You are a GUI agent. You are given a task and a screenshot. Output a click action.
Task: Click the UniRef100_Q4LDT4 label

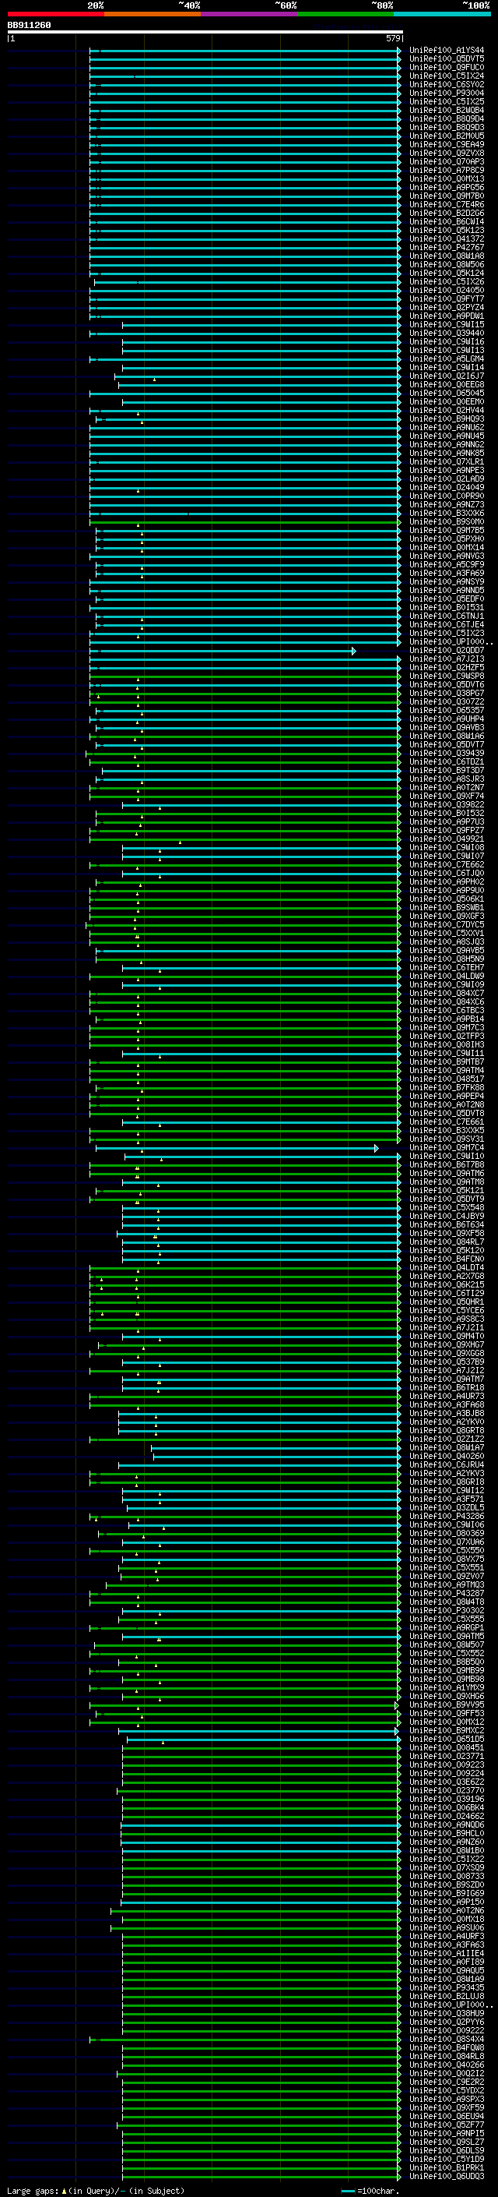click(x=446, y=1268)
